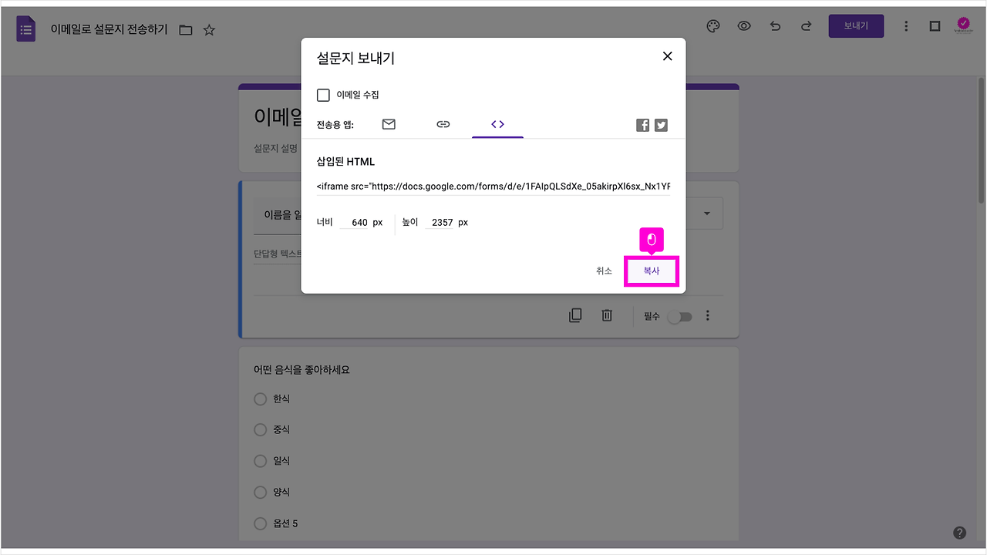Toggle the 필수 required switch

tap(679, 316)
